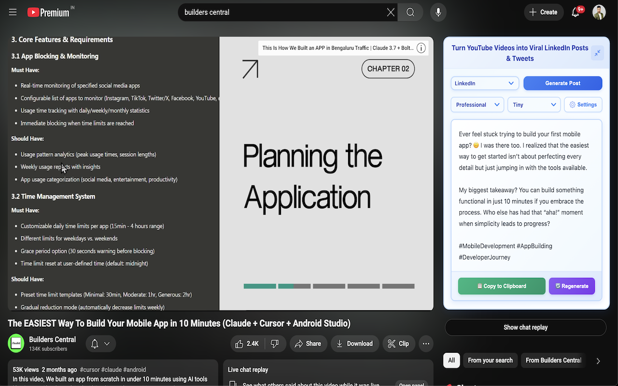
Task: Click the #claude hashtag
Action: 112,370
